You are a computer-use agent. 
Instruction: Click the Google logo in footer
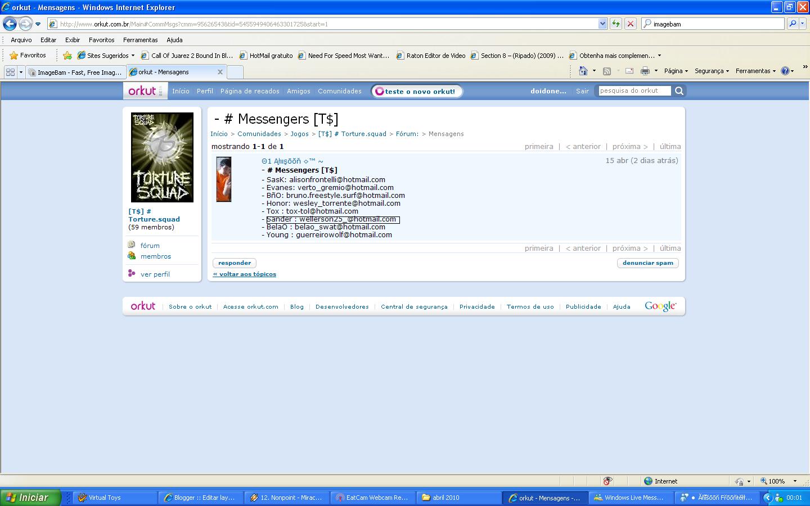point(660,306)
